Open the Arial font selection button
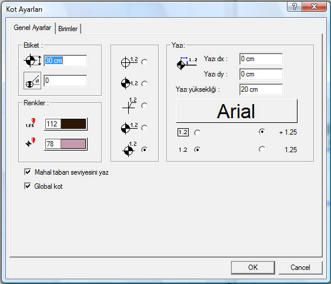This screenshot has height=284, width=331. 236,111
